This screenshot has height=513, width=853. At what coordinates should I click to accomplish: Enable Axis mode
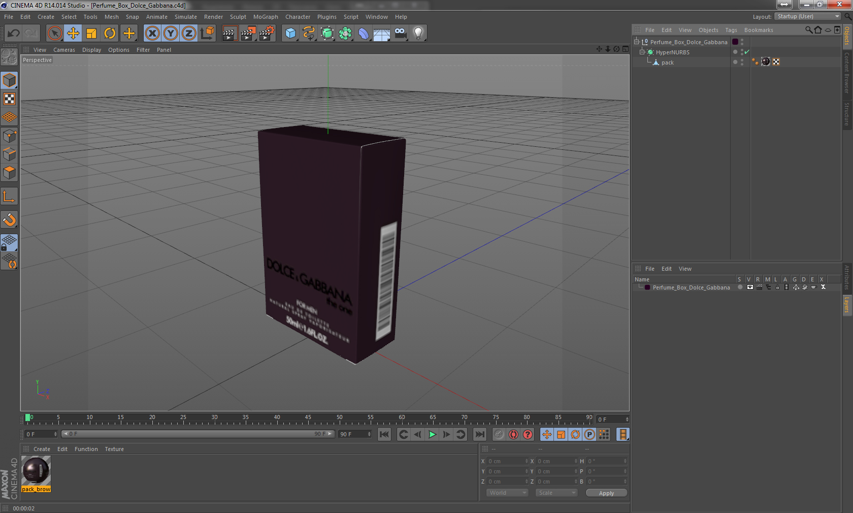[9, 197]
